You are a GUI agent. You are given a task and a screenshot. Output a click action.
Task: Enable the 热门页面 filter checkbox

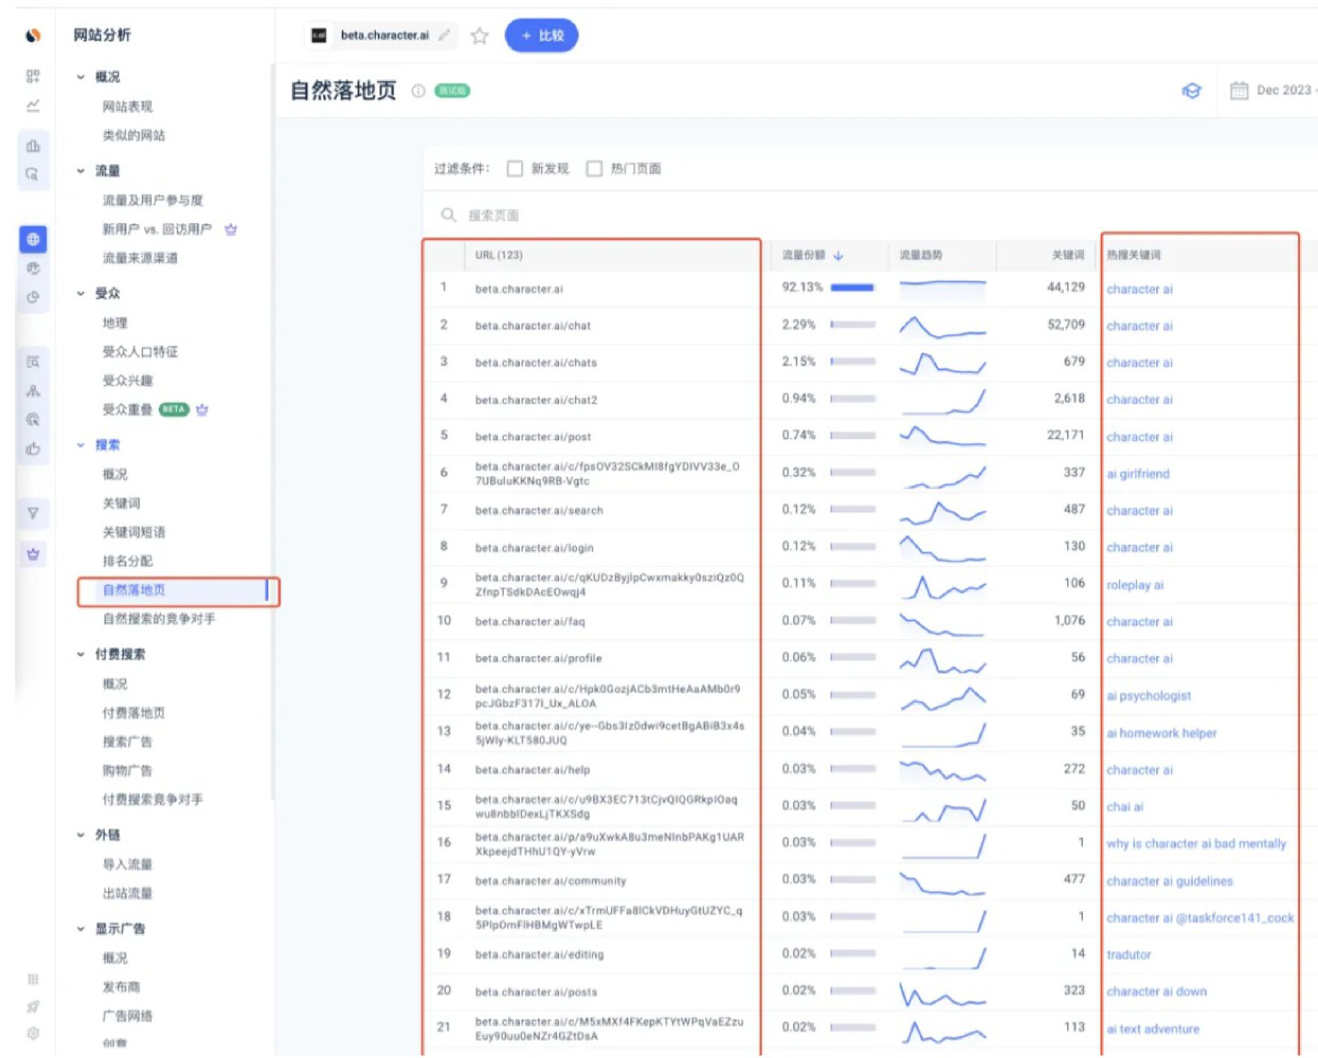[594, 169]
